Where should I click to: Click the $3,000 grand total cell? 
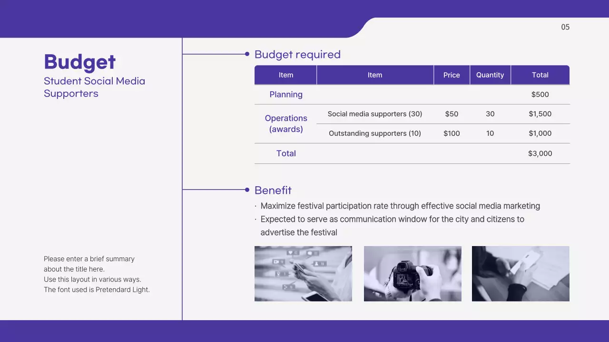click(540, 153)
